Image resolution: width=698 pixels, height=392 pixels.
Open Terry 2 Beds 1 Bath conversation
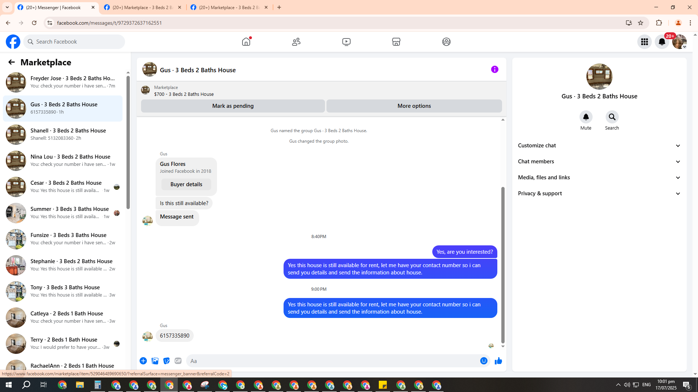(63, 343)
